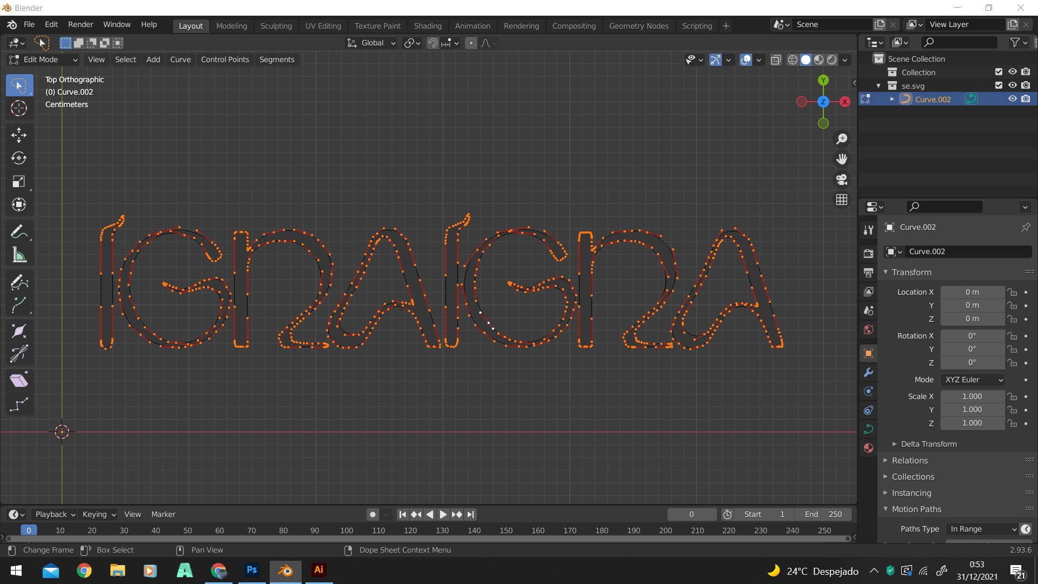1038x584 pixels.
Task: Open the Object Data curve properties tab
Action: click(x=868, y=429)
